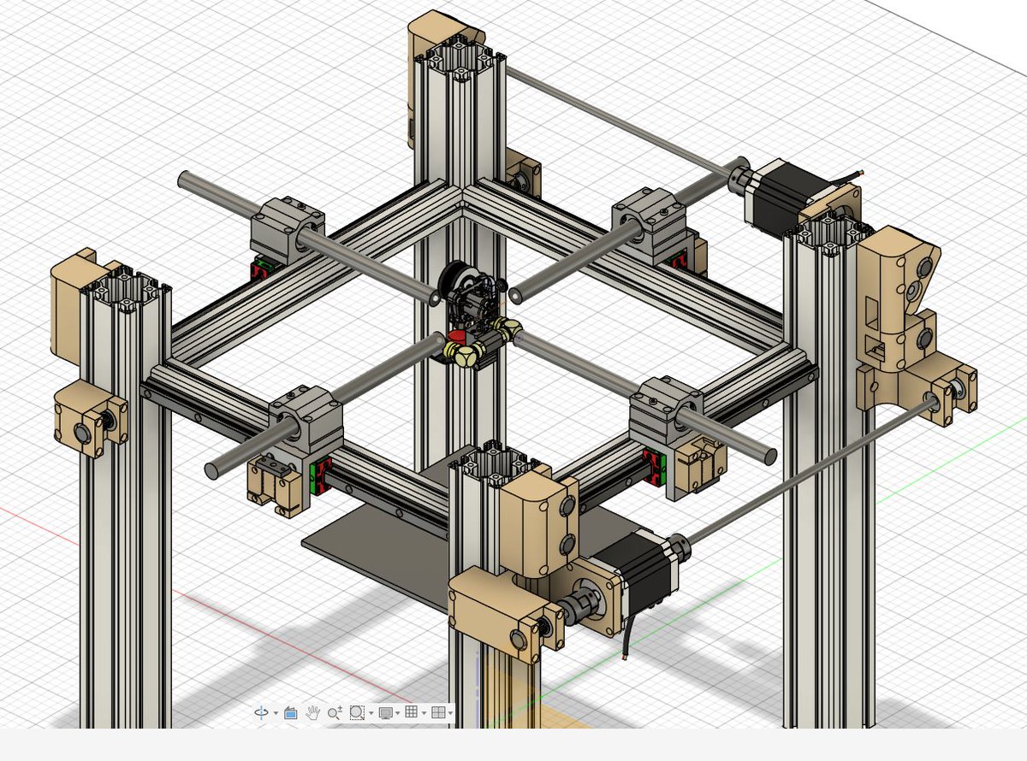Activate the Orbit tool in navigation bar
Screen dimensions: 1027x761
[x=261, y=712]
